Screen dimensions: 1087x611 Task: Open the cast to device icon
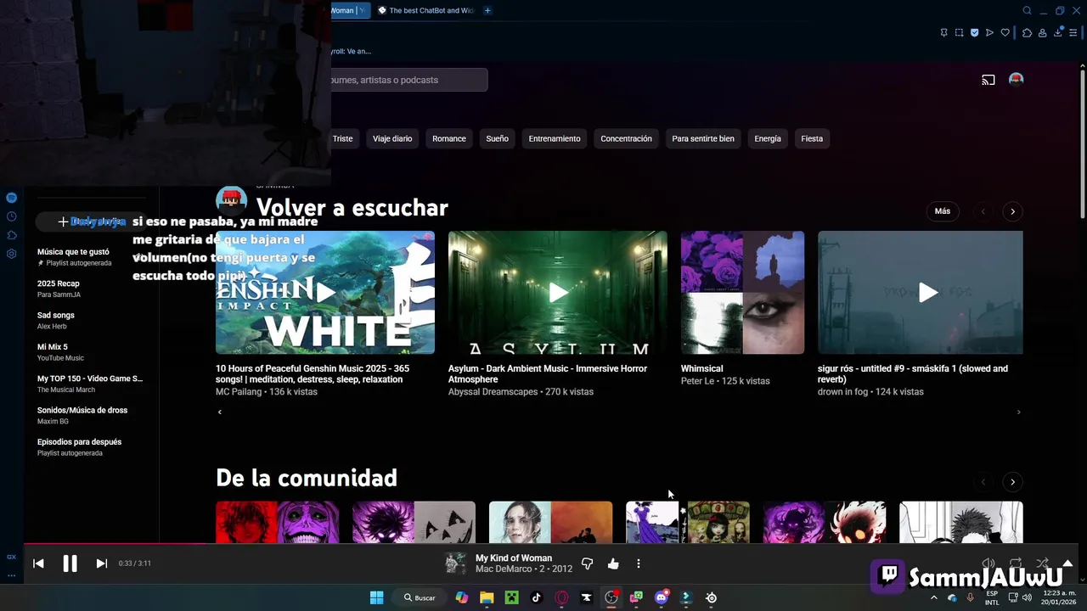tap(988, 80)
